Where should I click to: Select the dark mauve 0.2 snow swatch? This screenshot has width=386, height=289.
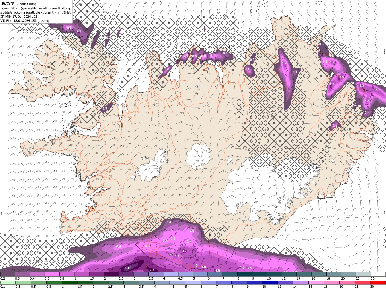pos(8,274)
